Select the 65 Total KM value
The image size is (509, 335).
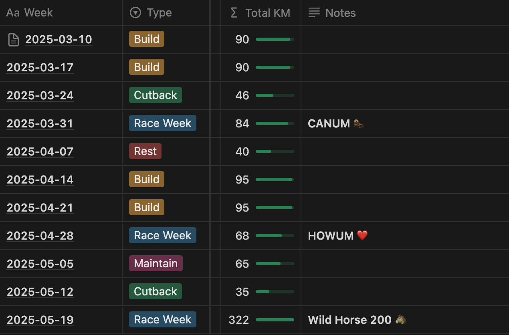tap(242, 264)
